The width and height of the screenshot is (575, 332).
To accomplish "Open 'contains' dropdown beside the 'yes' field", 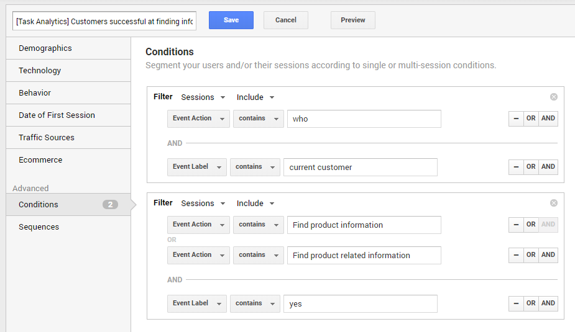I will pos(255,303).
